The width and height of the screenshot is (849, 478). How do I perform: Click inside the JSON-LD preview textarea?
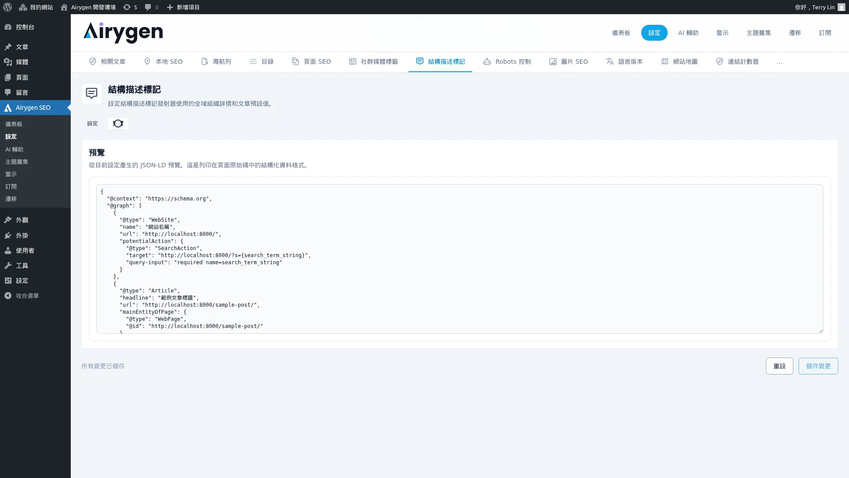460,259
